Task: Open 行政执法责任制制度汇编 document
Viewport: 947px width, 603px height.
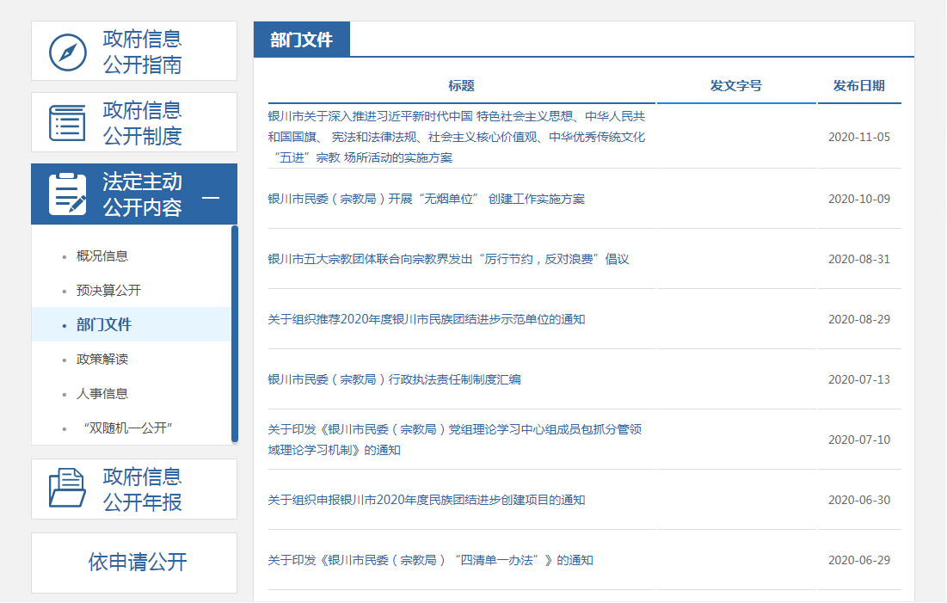Action: pos(395,379)
